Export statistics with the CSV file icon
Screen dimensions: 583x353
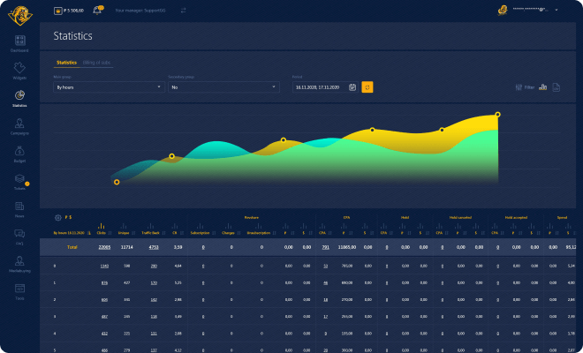click(x=556, y=87)
